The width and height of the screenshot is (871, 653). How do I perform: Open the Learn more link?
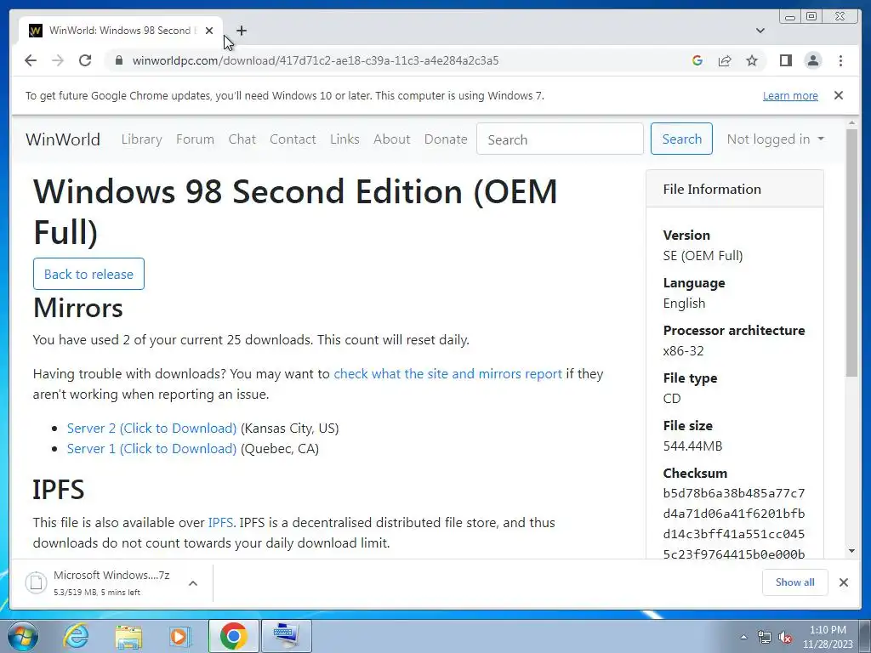790,95
